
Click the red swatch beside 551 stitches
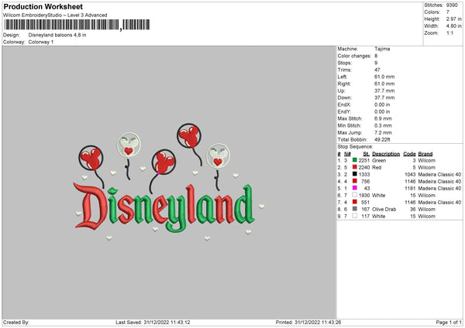355,202
